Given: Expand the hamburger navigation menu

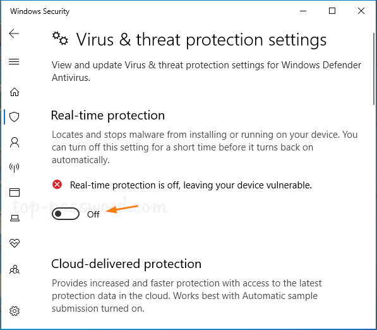Looking at the screenshot, I should [14, 62].
